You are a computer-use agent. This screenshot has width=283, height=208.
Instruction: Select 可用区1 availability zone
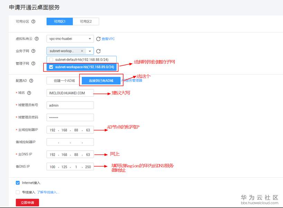pyautogui.click(x=60, y=21)
